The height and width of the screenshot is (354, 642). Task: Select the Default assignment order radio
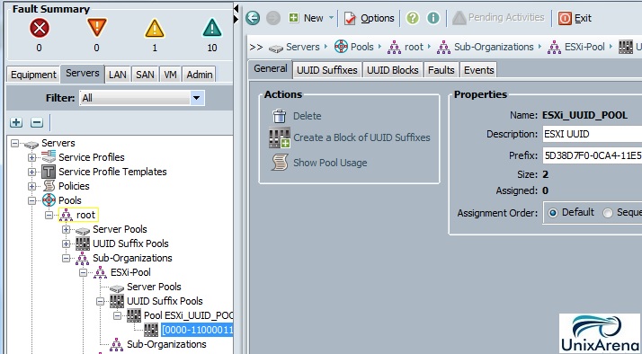click(553, 213)
